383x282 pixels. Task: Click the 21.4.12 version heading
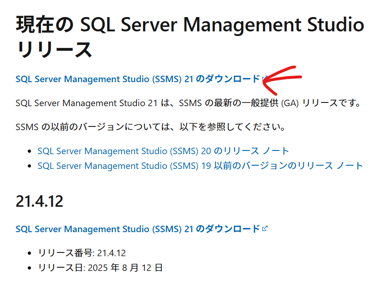click(39, 201)
